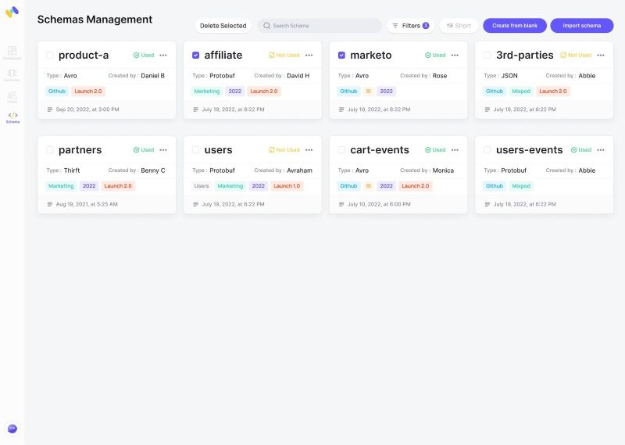Expand the more options on users-events card
Image resolution: width=625 pixels, height=445 pixels.
[x=601, y=149]
